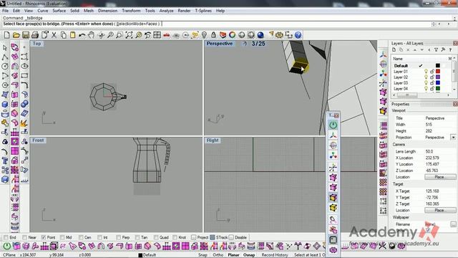The image size is (458, 258).
Task: Click the Zoom Extents icon
Action: point(129,35)
